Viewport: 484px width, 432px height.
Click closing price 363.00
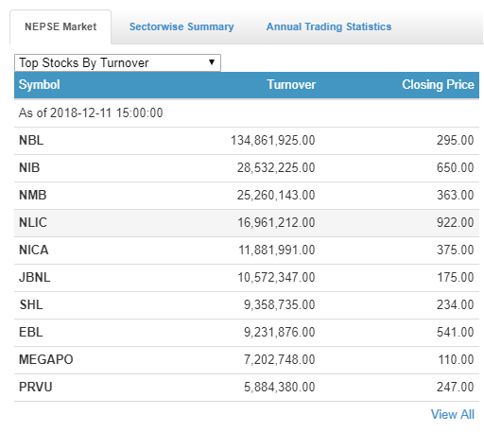[x=456, y=196]
